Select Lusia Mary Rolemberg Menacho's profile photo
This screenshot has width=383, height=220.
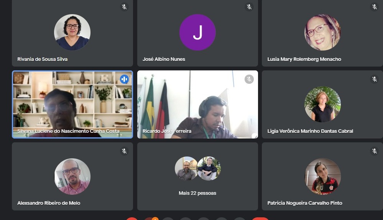pyautogui.click(x=322, y=33)
